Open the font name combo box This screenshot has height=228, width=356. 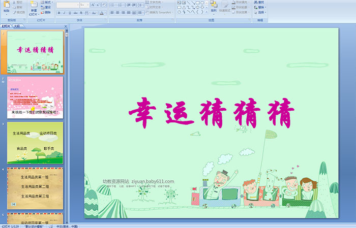point(68,5)
